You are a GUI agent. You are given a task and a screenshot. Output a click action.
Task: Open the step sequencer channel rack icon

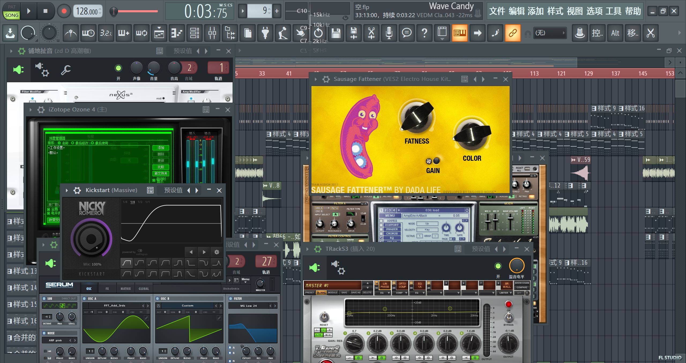194,33
